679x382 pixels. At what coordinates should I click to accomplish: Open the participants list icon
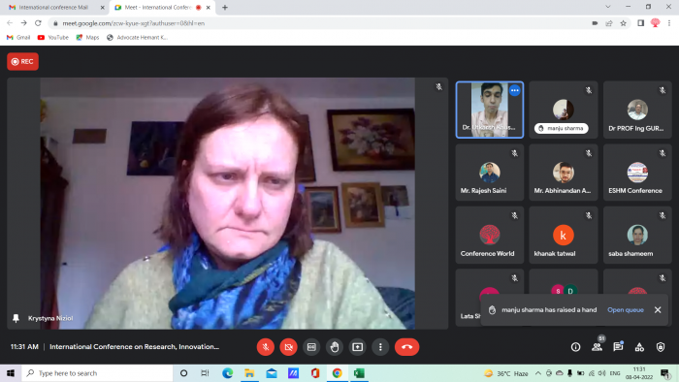coord(598,347)
